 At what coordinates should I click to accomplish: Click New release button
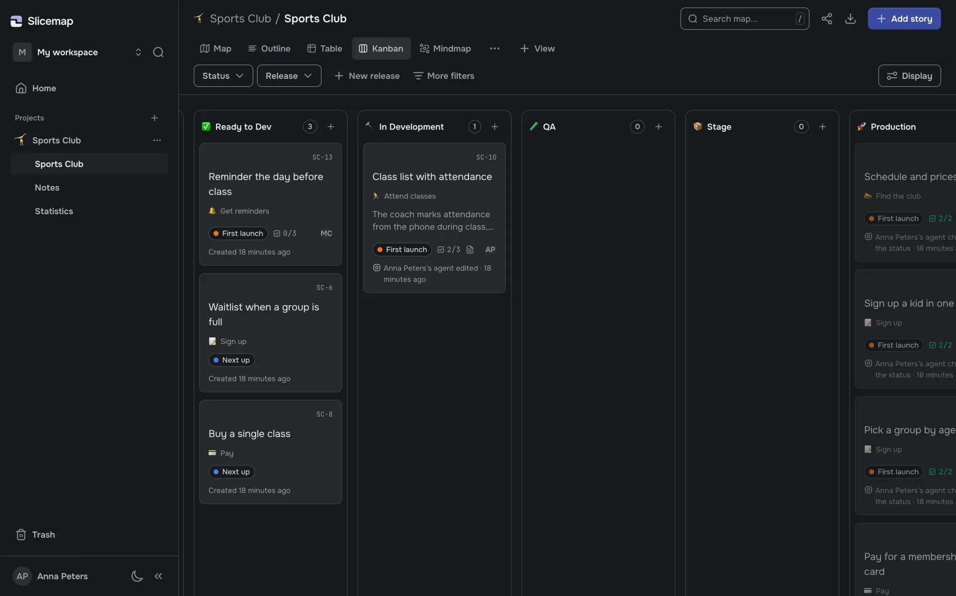(367, 76)
